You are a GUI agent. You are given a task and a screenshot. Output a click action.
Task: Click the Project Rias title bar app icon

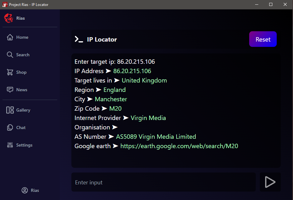point(5,5)
